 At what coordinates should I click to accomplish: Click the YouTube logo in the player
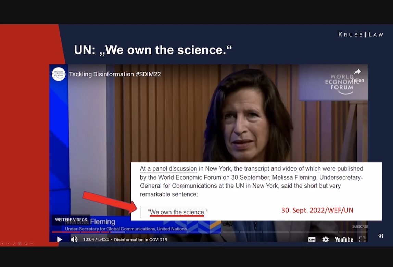pyautogui.click(x=344, y=239)
